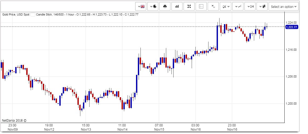Image resolution: width=308 pixels, height=134 pixels.
Task: Click the blue 1,222.77 current price tag
Action: point(291,27)
